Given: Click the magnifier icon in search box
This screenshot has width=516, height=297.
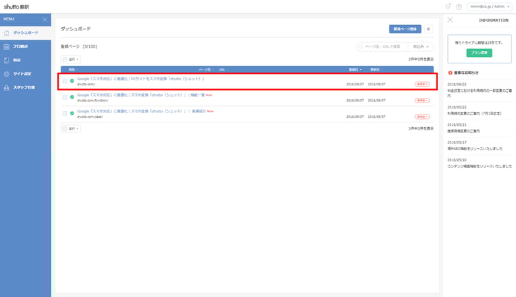Looking at the screenshot, I should click(x=360, y=47).
